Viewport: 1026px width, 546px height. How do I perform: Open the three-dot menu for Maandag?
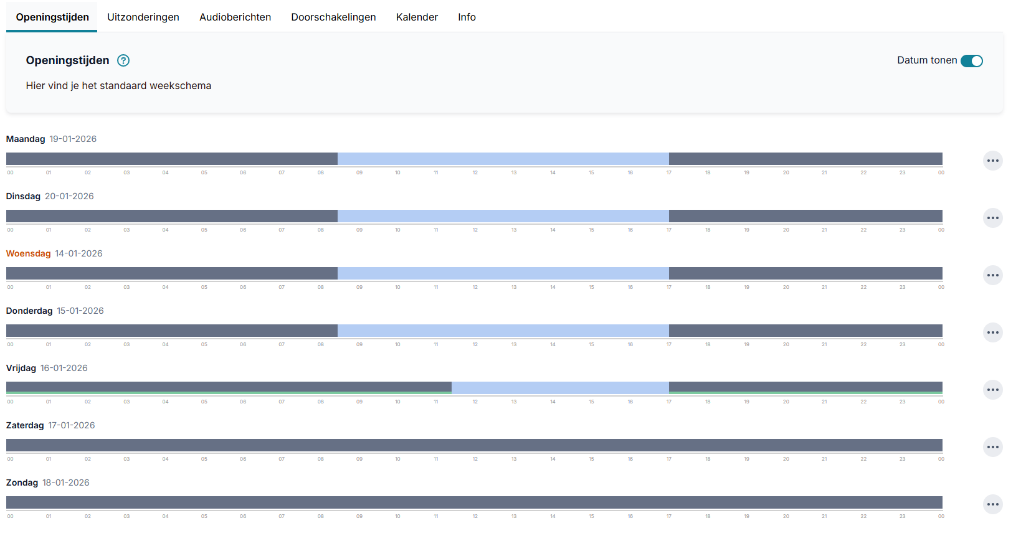[x=993, y=161]
